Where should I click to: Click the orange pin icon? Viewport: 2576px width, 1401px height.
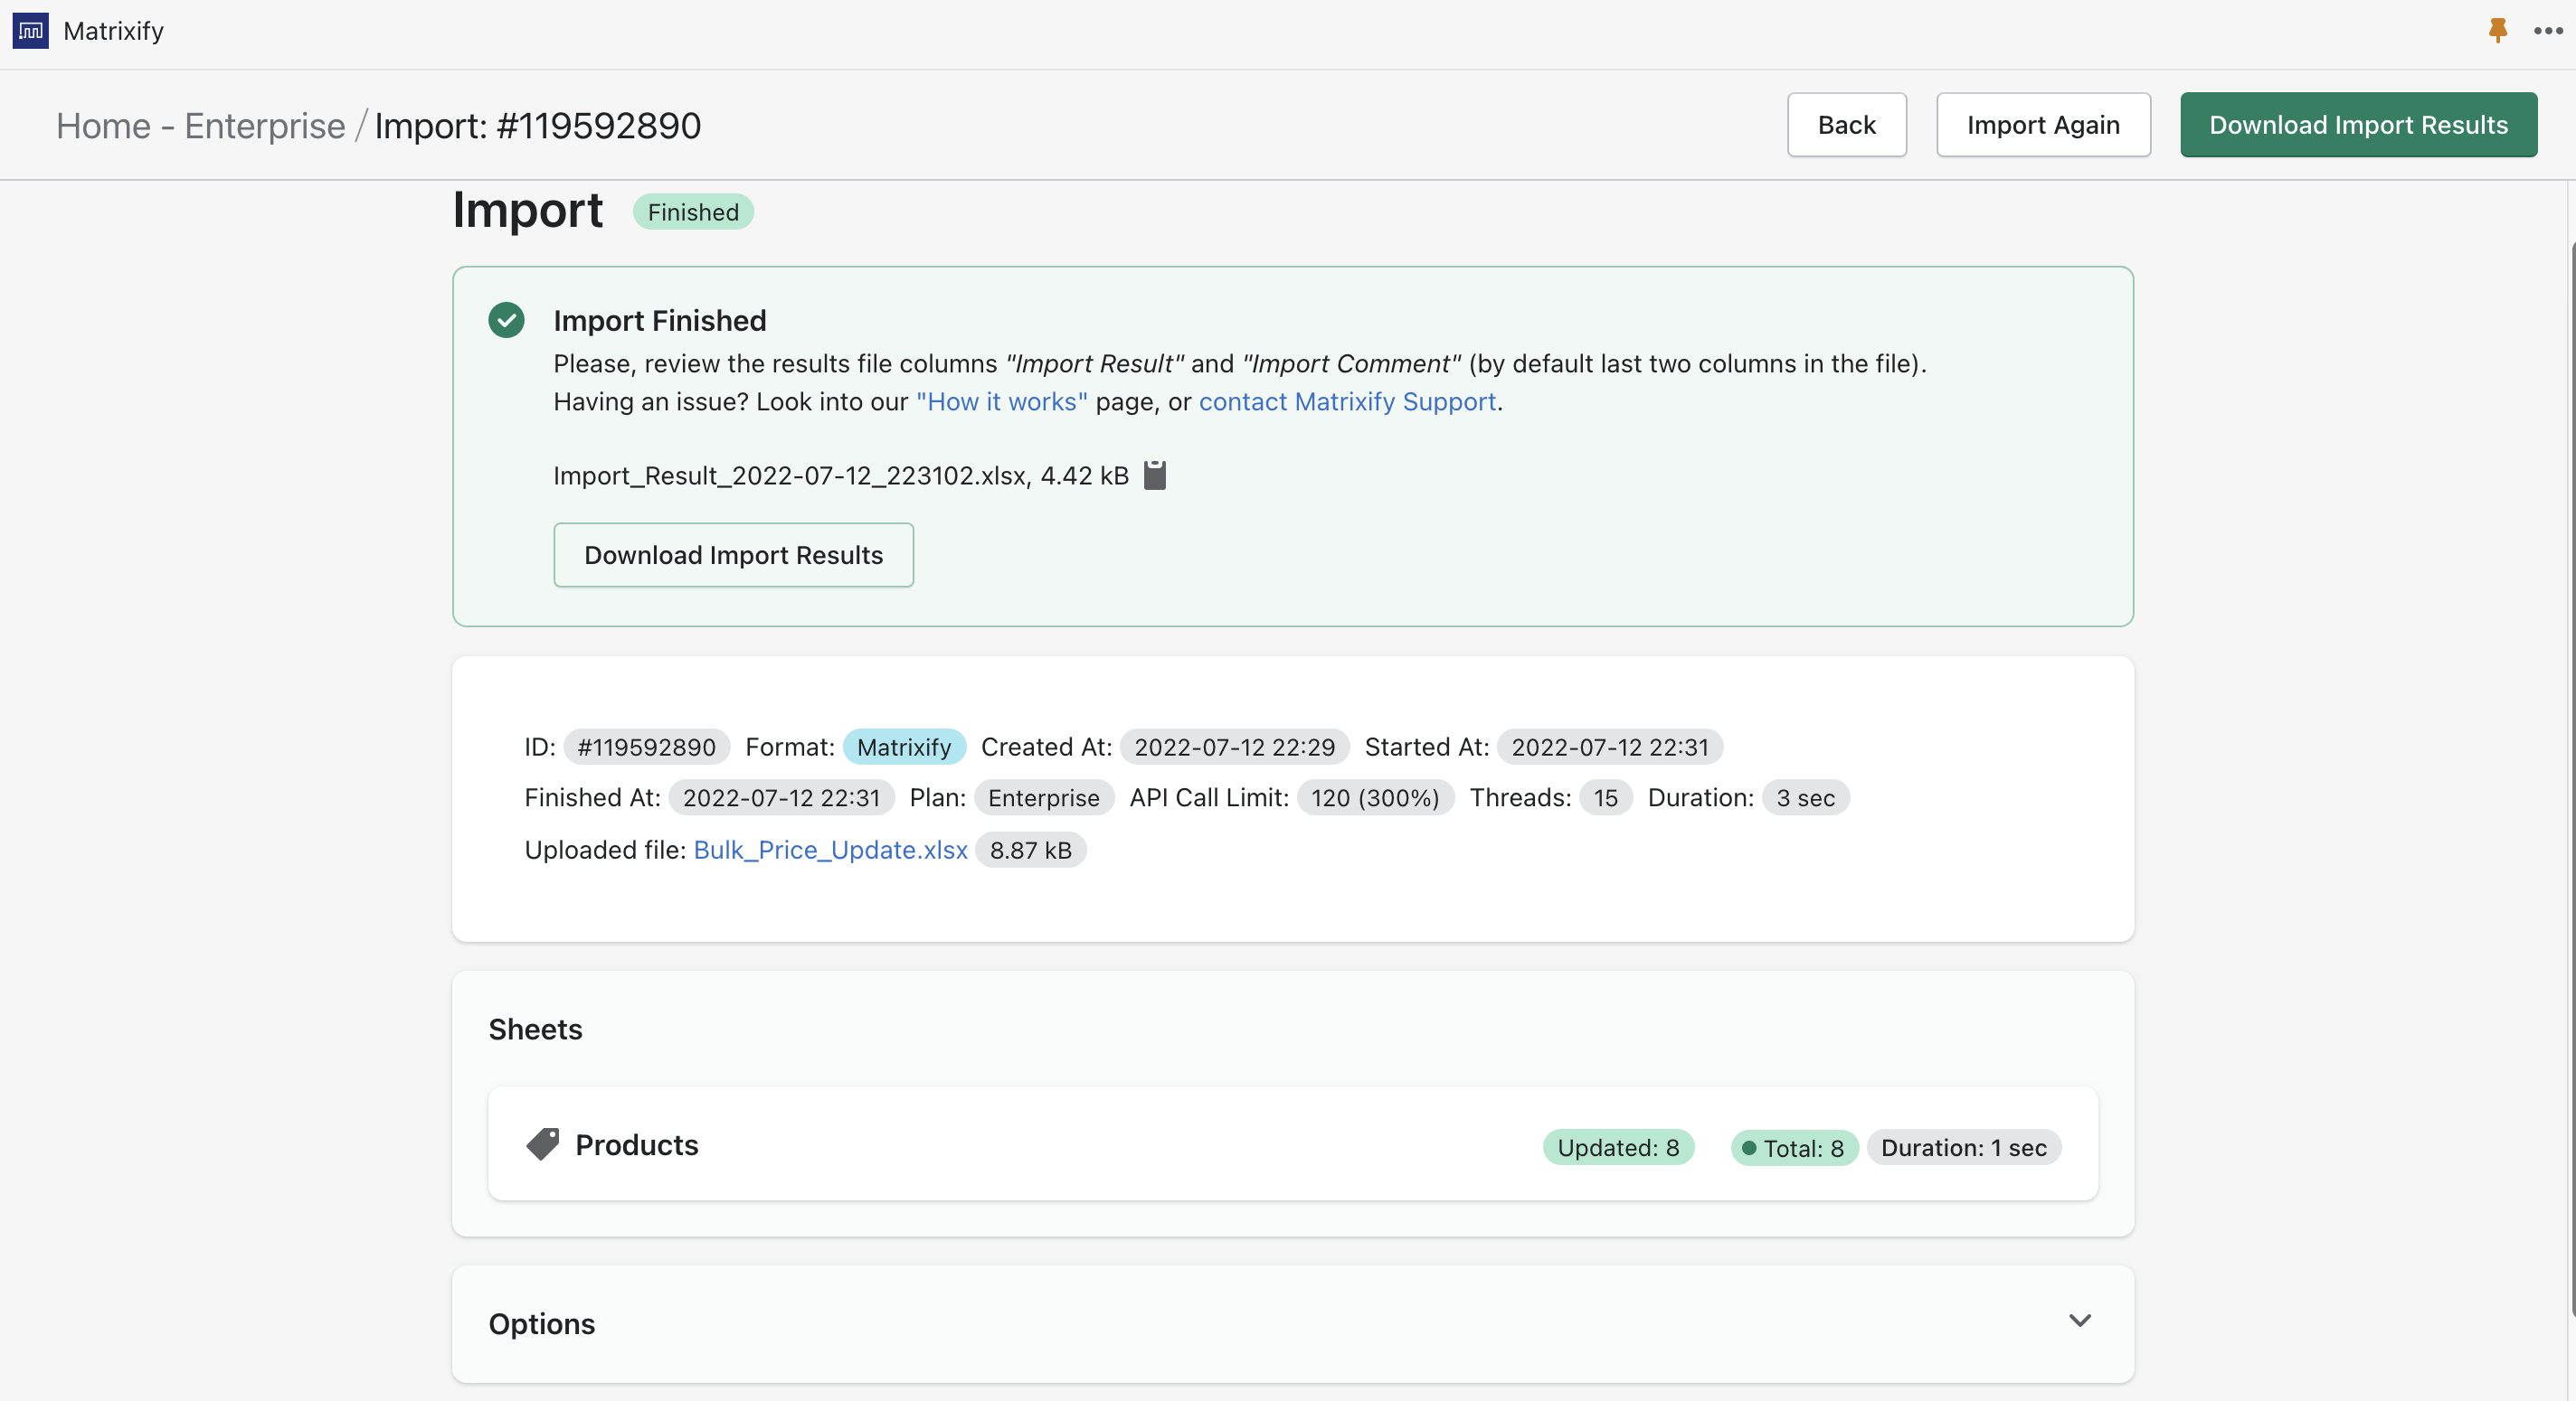click(2497, 31)
